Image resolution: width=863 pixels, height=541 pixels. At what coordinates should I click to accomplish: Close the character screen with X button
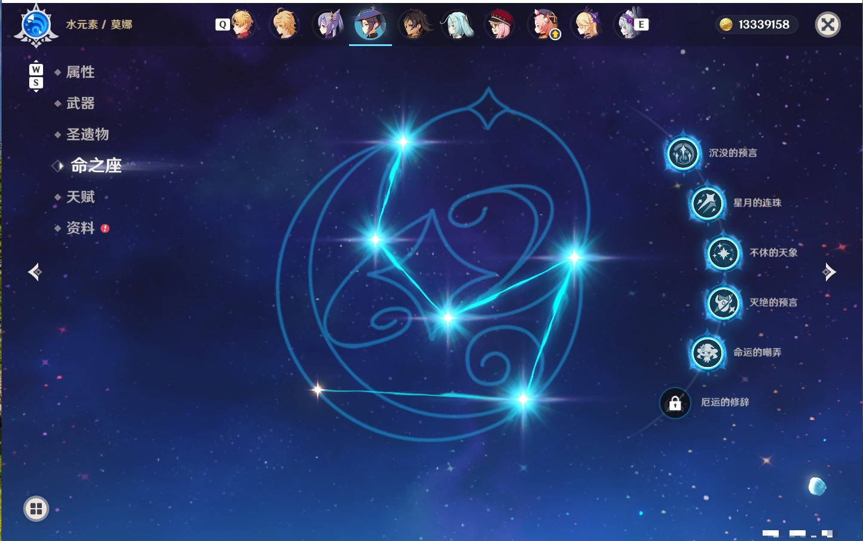(x=828, y=25)
